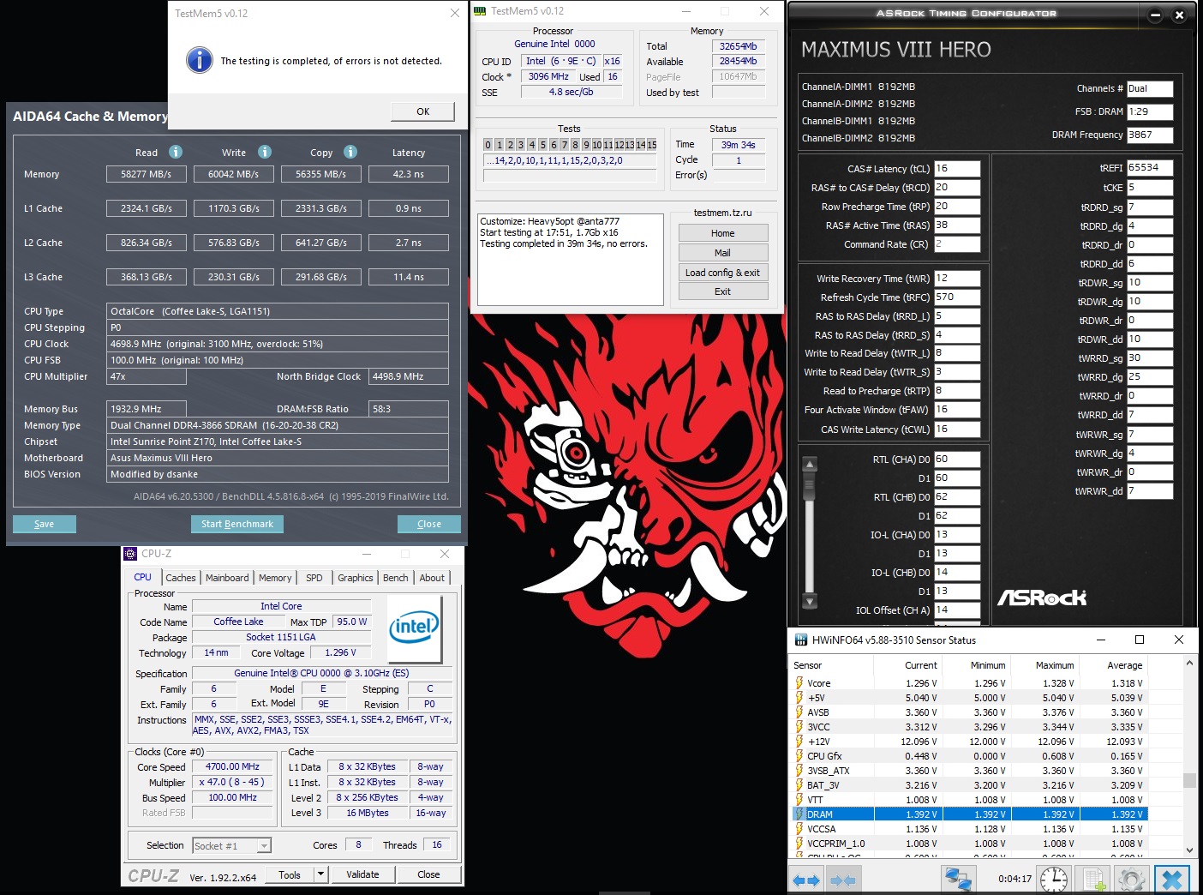Click the lightning icon of the AVSB sensor

pos(799,712)
